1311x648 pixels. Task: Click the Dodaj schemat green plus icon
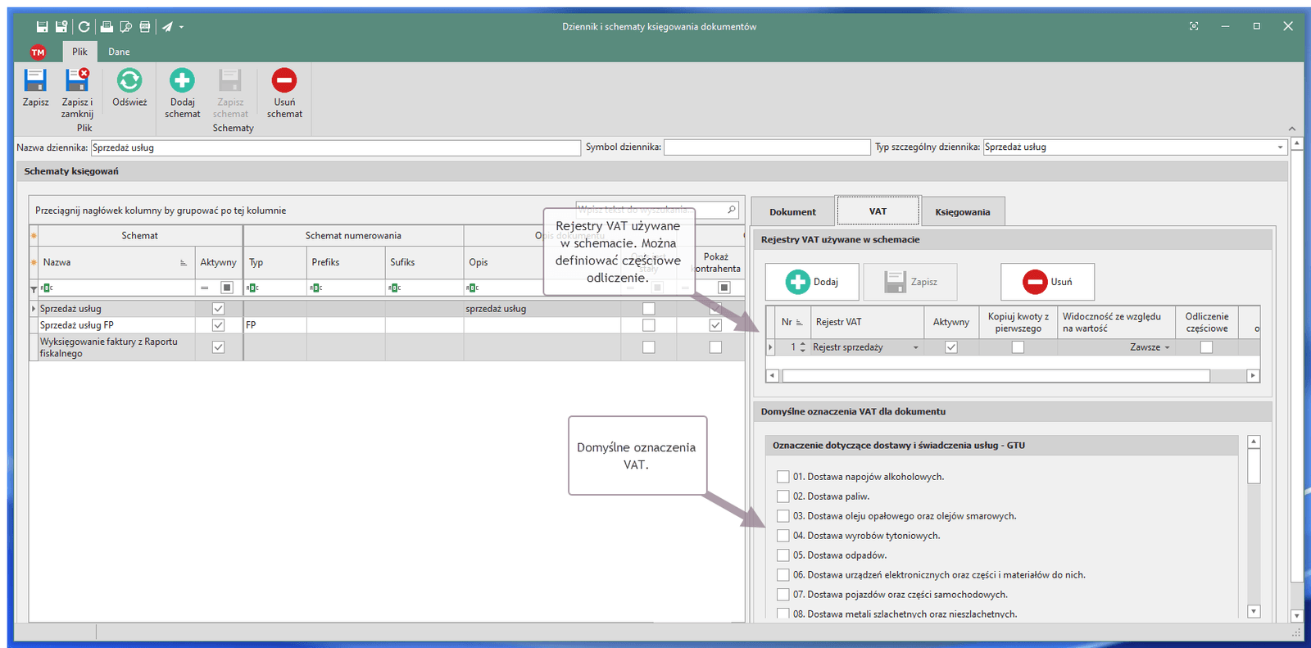[182, 80]
